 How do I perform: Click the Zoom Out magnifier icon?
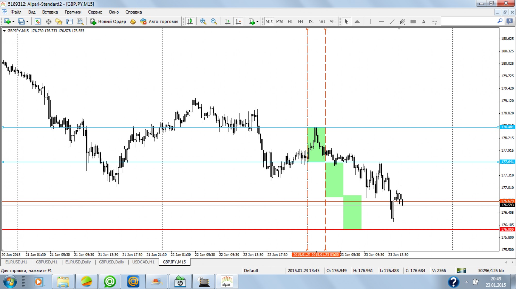click(214, 22)
